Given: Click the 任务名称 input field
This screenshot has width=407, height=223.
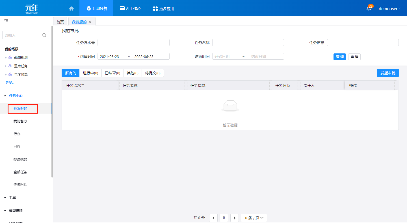Looking at the screenshot, I should (x=248, y=43).
